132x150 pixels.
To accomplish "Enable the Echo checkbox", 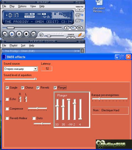I will click(x=7, y=99).
